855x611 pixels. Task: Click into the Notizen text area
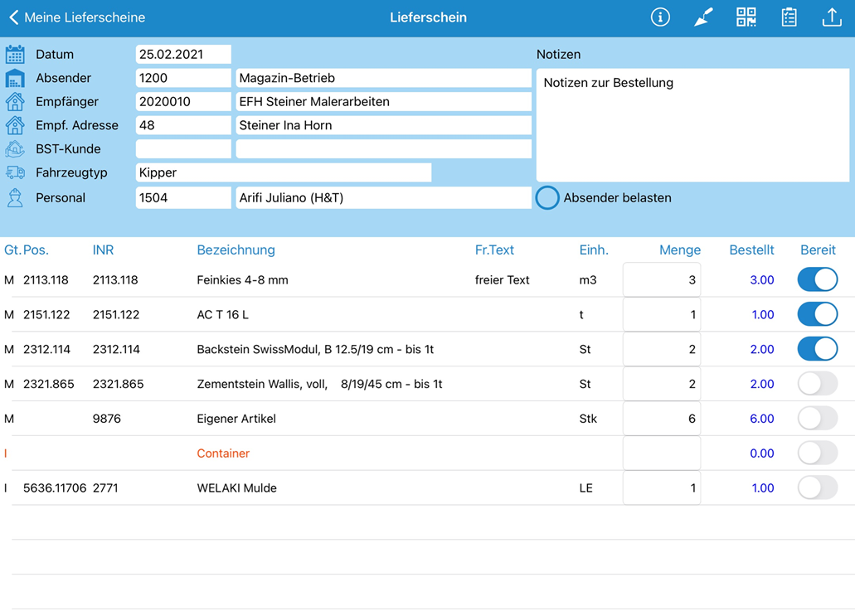pyautogui.click(x=692, y=125)
